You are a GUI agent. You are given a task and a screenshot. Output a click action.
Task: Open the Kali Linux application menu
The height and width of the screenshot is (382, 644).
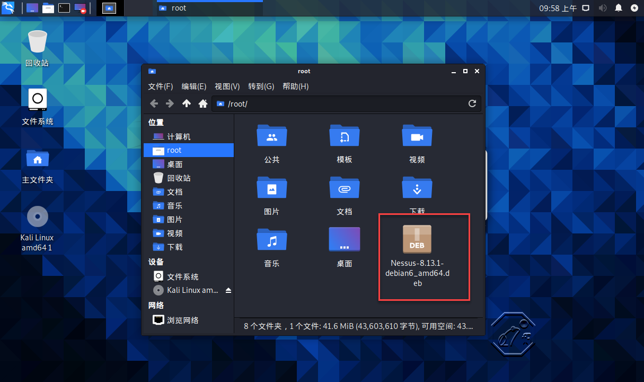coord(7,8)
